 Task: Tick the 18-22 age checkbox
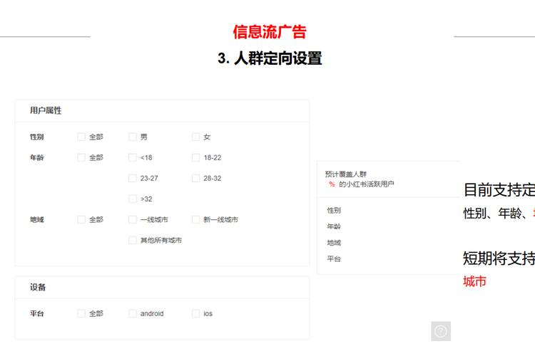point(196,158)
